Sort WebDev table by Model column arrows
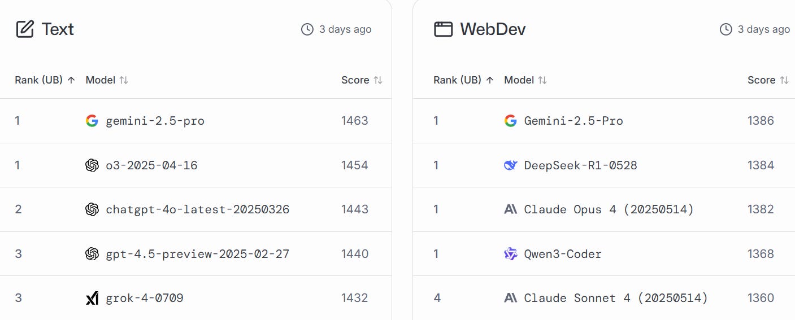Image resolution: width=795 pixels, height=320 pixels. (x=542, y=80)
